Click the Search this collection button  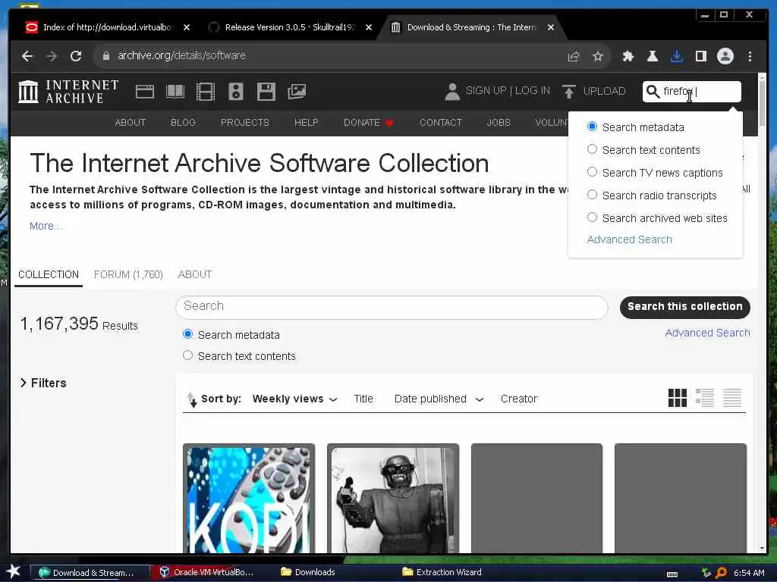(x=685, y=307)
